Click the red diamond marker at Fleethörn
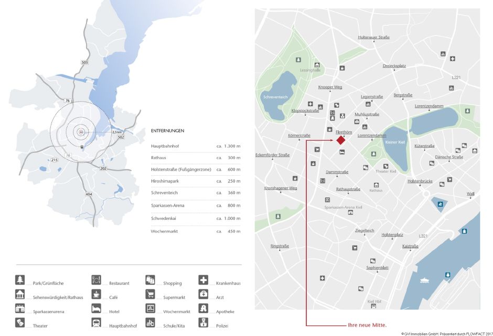This screenshot has width=493, height=336. (340, 140)
